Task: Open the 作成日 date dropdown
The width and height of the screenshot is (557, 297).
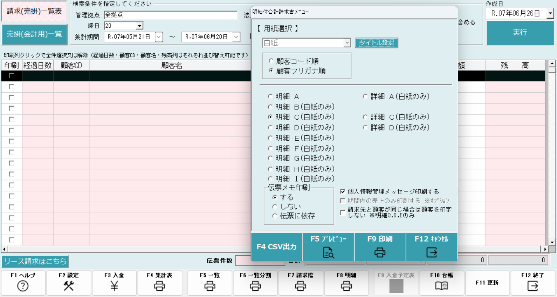Action: [x=550, y=13]
